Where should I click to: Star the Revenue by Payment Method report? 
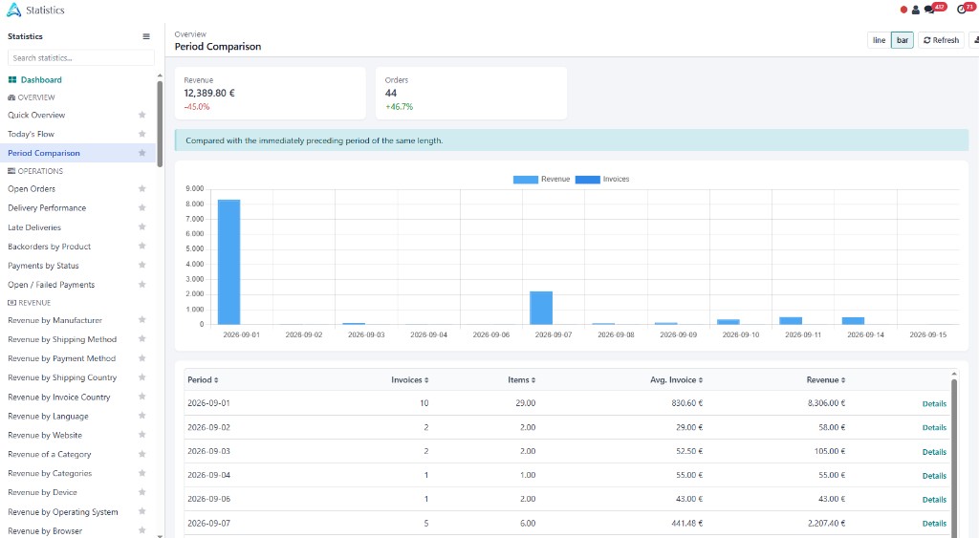[141, 358]
